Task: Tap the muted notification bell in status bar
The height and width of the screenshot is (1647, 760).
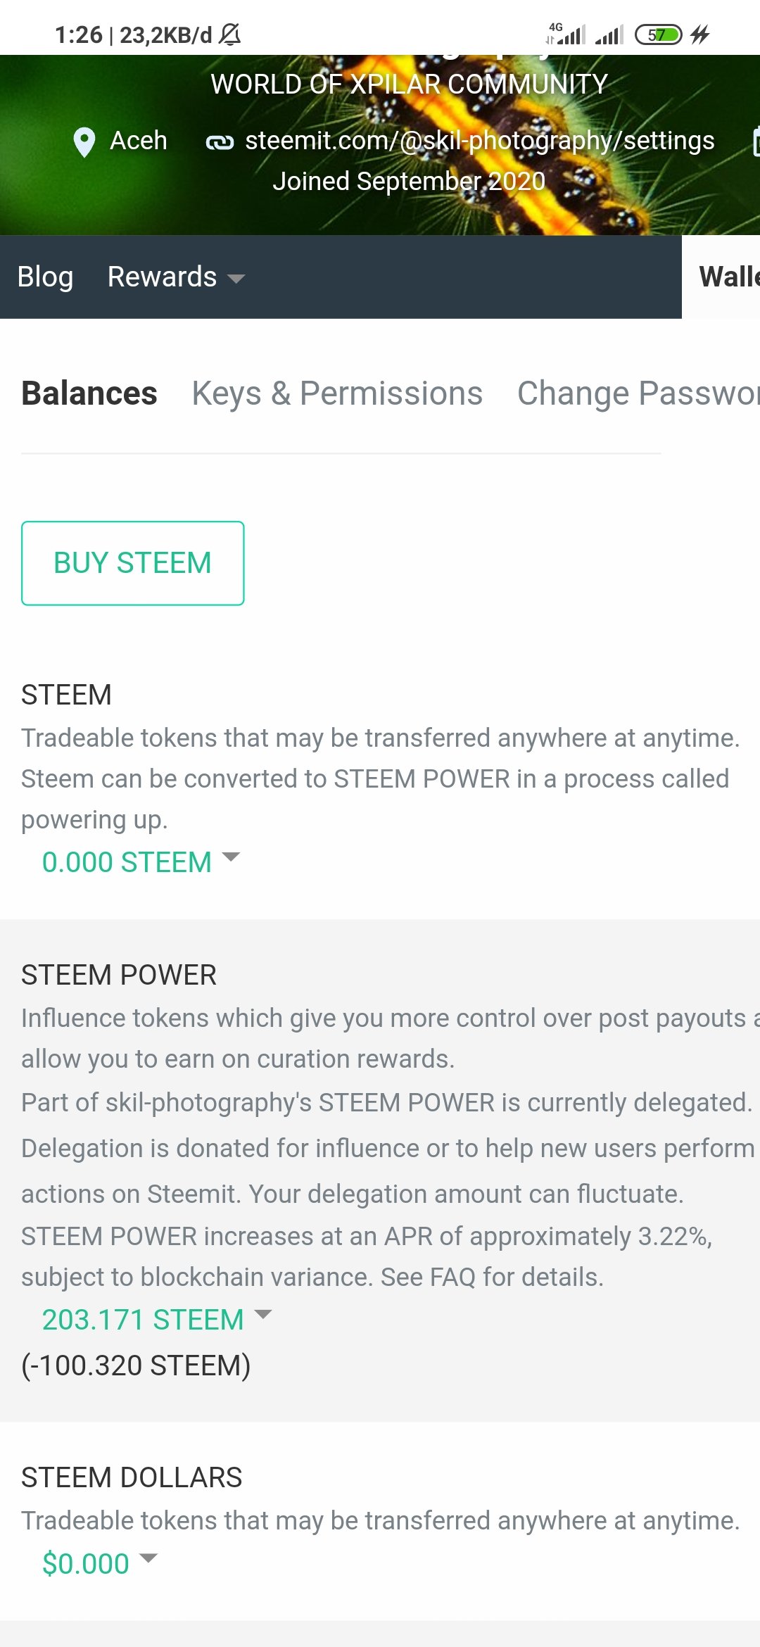Action: tap(229, 34)
